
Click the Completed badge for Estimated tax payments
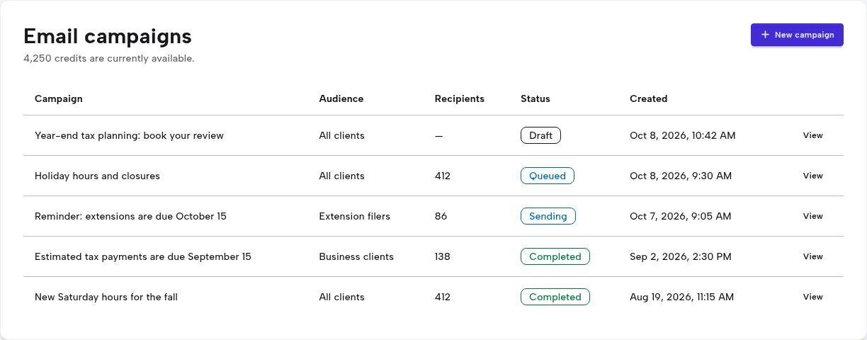tap(555, 256)
